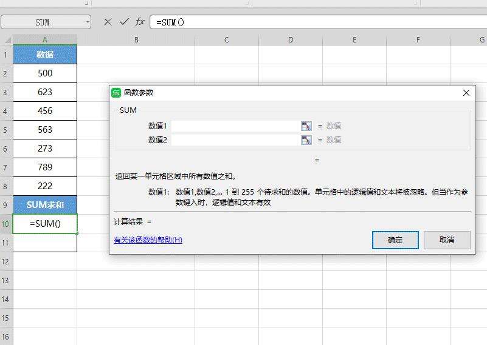Viewport: 487px width, 345px height.
Task: Click cell A10 with =SUM()
Action: coord(45,224)
